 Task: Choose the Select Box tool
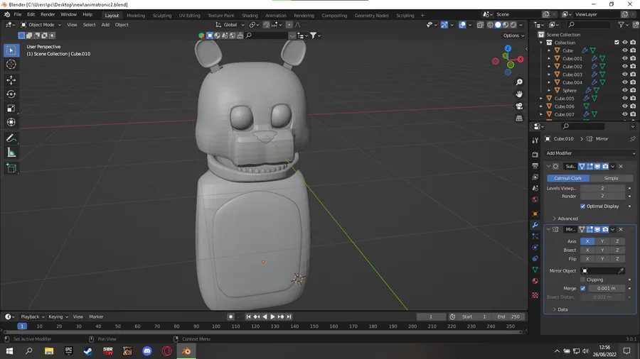[x=11, y=50]
